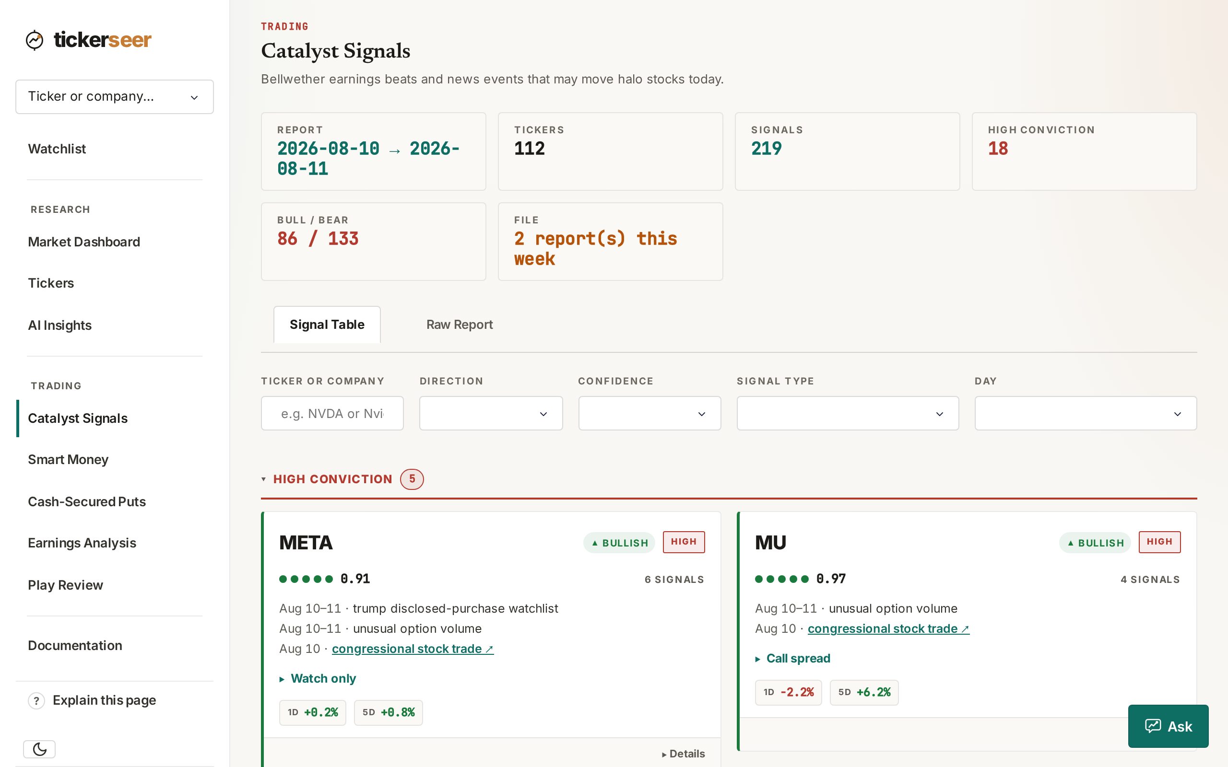Click the Report date range card

click(x=374, y=151)
